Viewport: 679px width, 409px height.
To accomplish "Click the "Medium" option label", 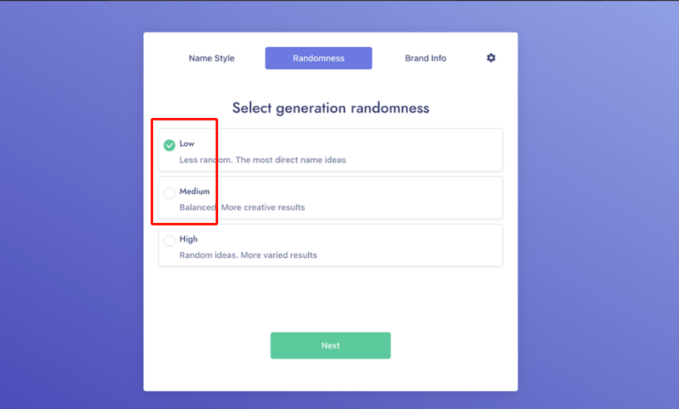I will pos(194,191).
